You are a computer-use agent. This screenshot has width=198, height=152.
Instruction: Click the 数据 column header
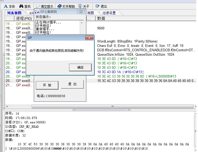tap(101, 19)
